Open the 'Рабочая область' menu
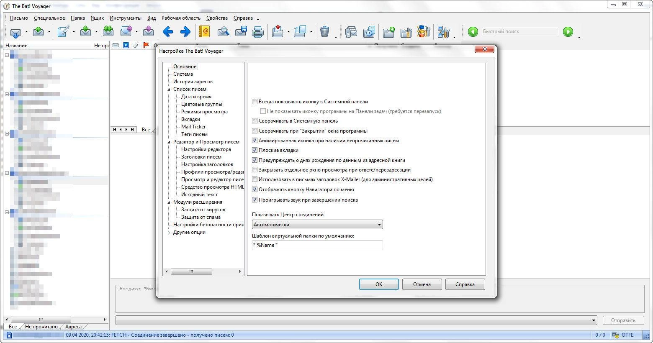The height and width of the screenshot is (343, 653). pos(181,18)
